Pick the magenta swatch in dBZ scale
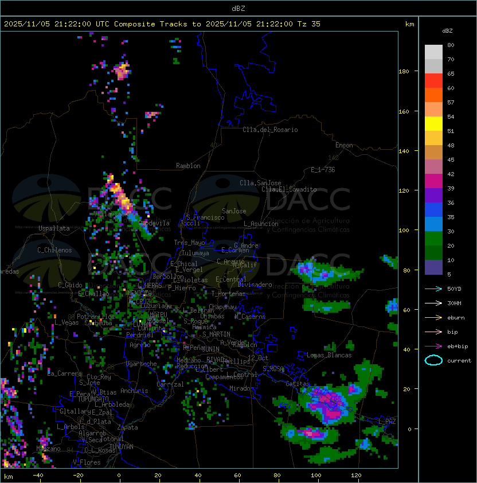The height and width of the screenshot is (483, 477). tap(433, 181)
